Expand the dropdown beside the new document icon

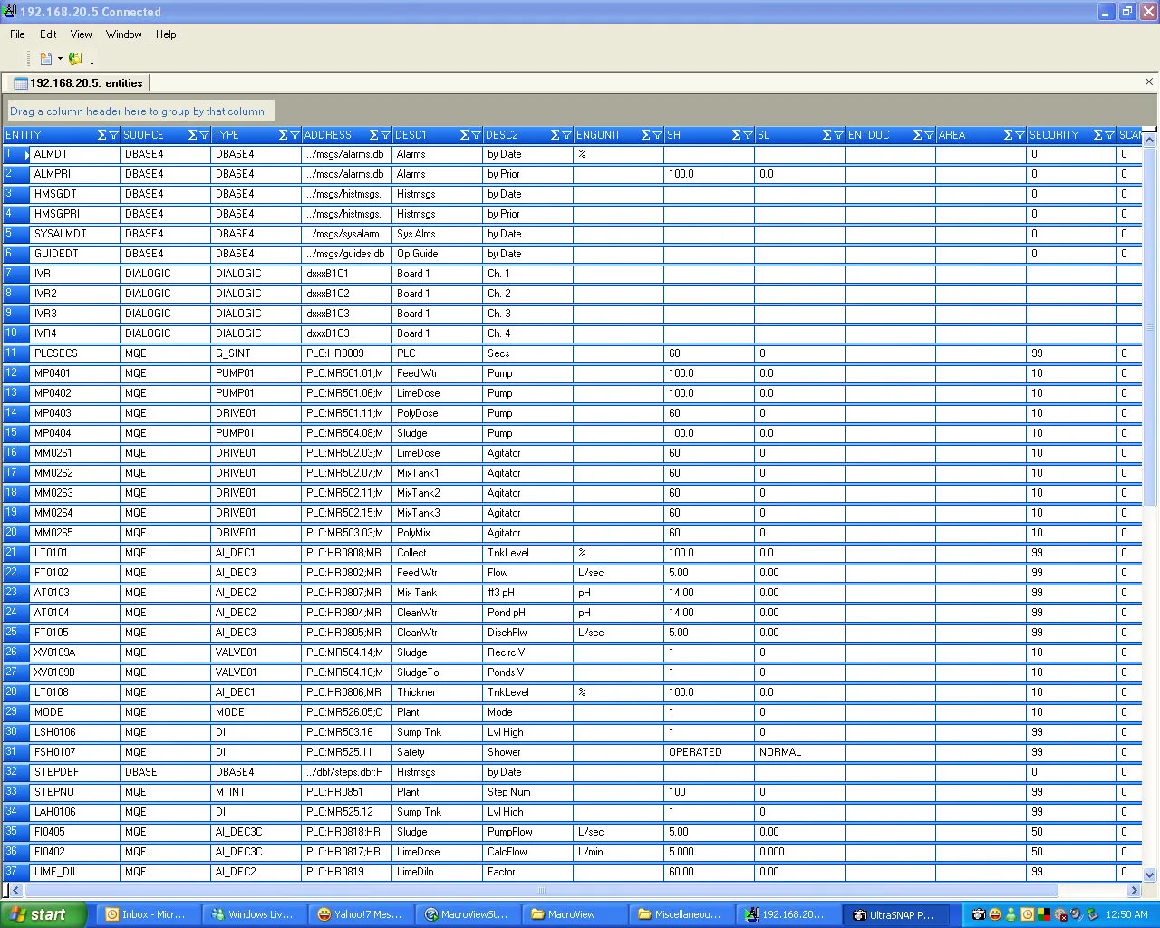click(x=60, y=58)
